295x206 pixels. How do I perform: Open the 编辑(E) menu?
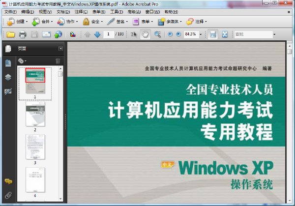coord(28,12)
